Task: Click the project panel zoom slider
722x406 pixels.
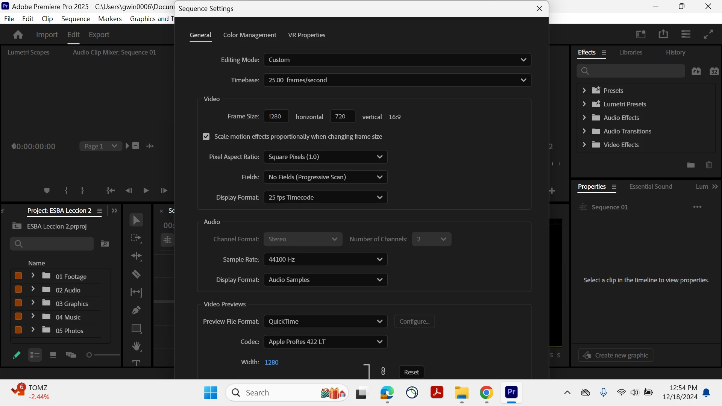Action: (x=89, y=355)
